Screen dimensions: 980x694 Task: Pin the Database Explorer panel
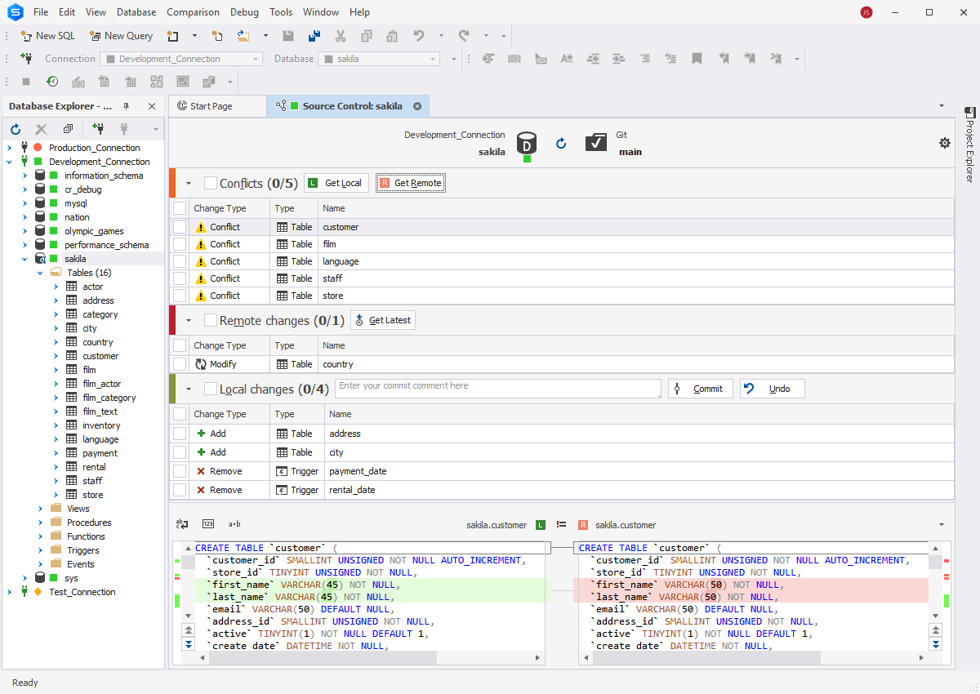126,106
